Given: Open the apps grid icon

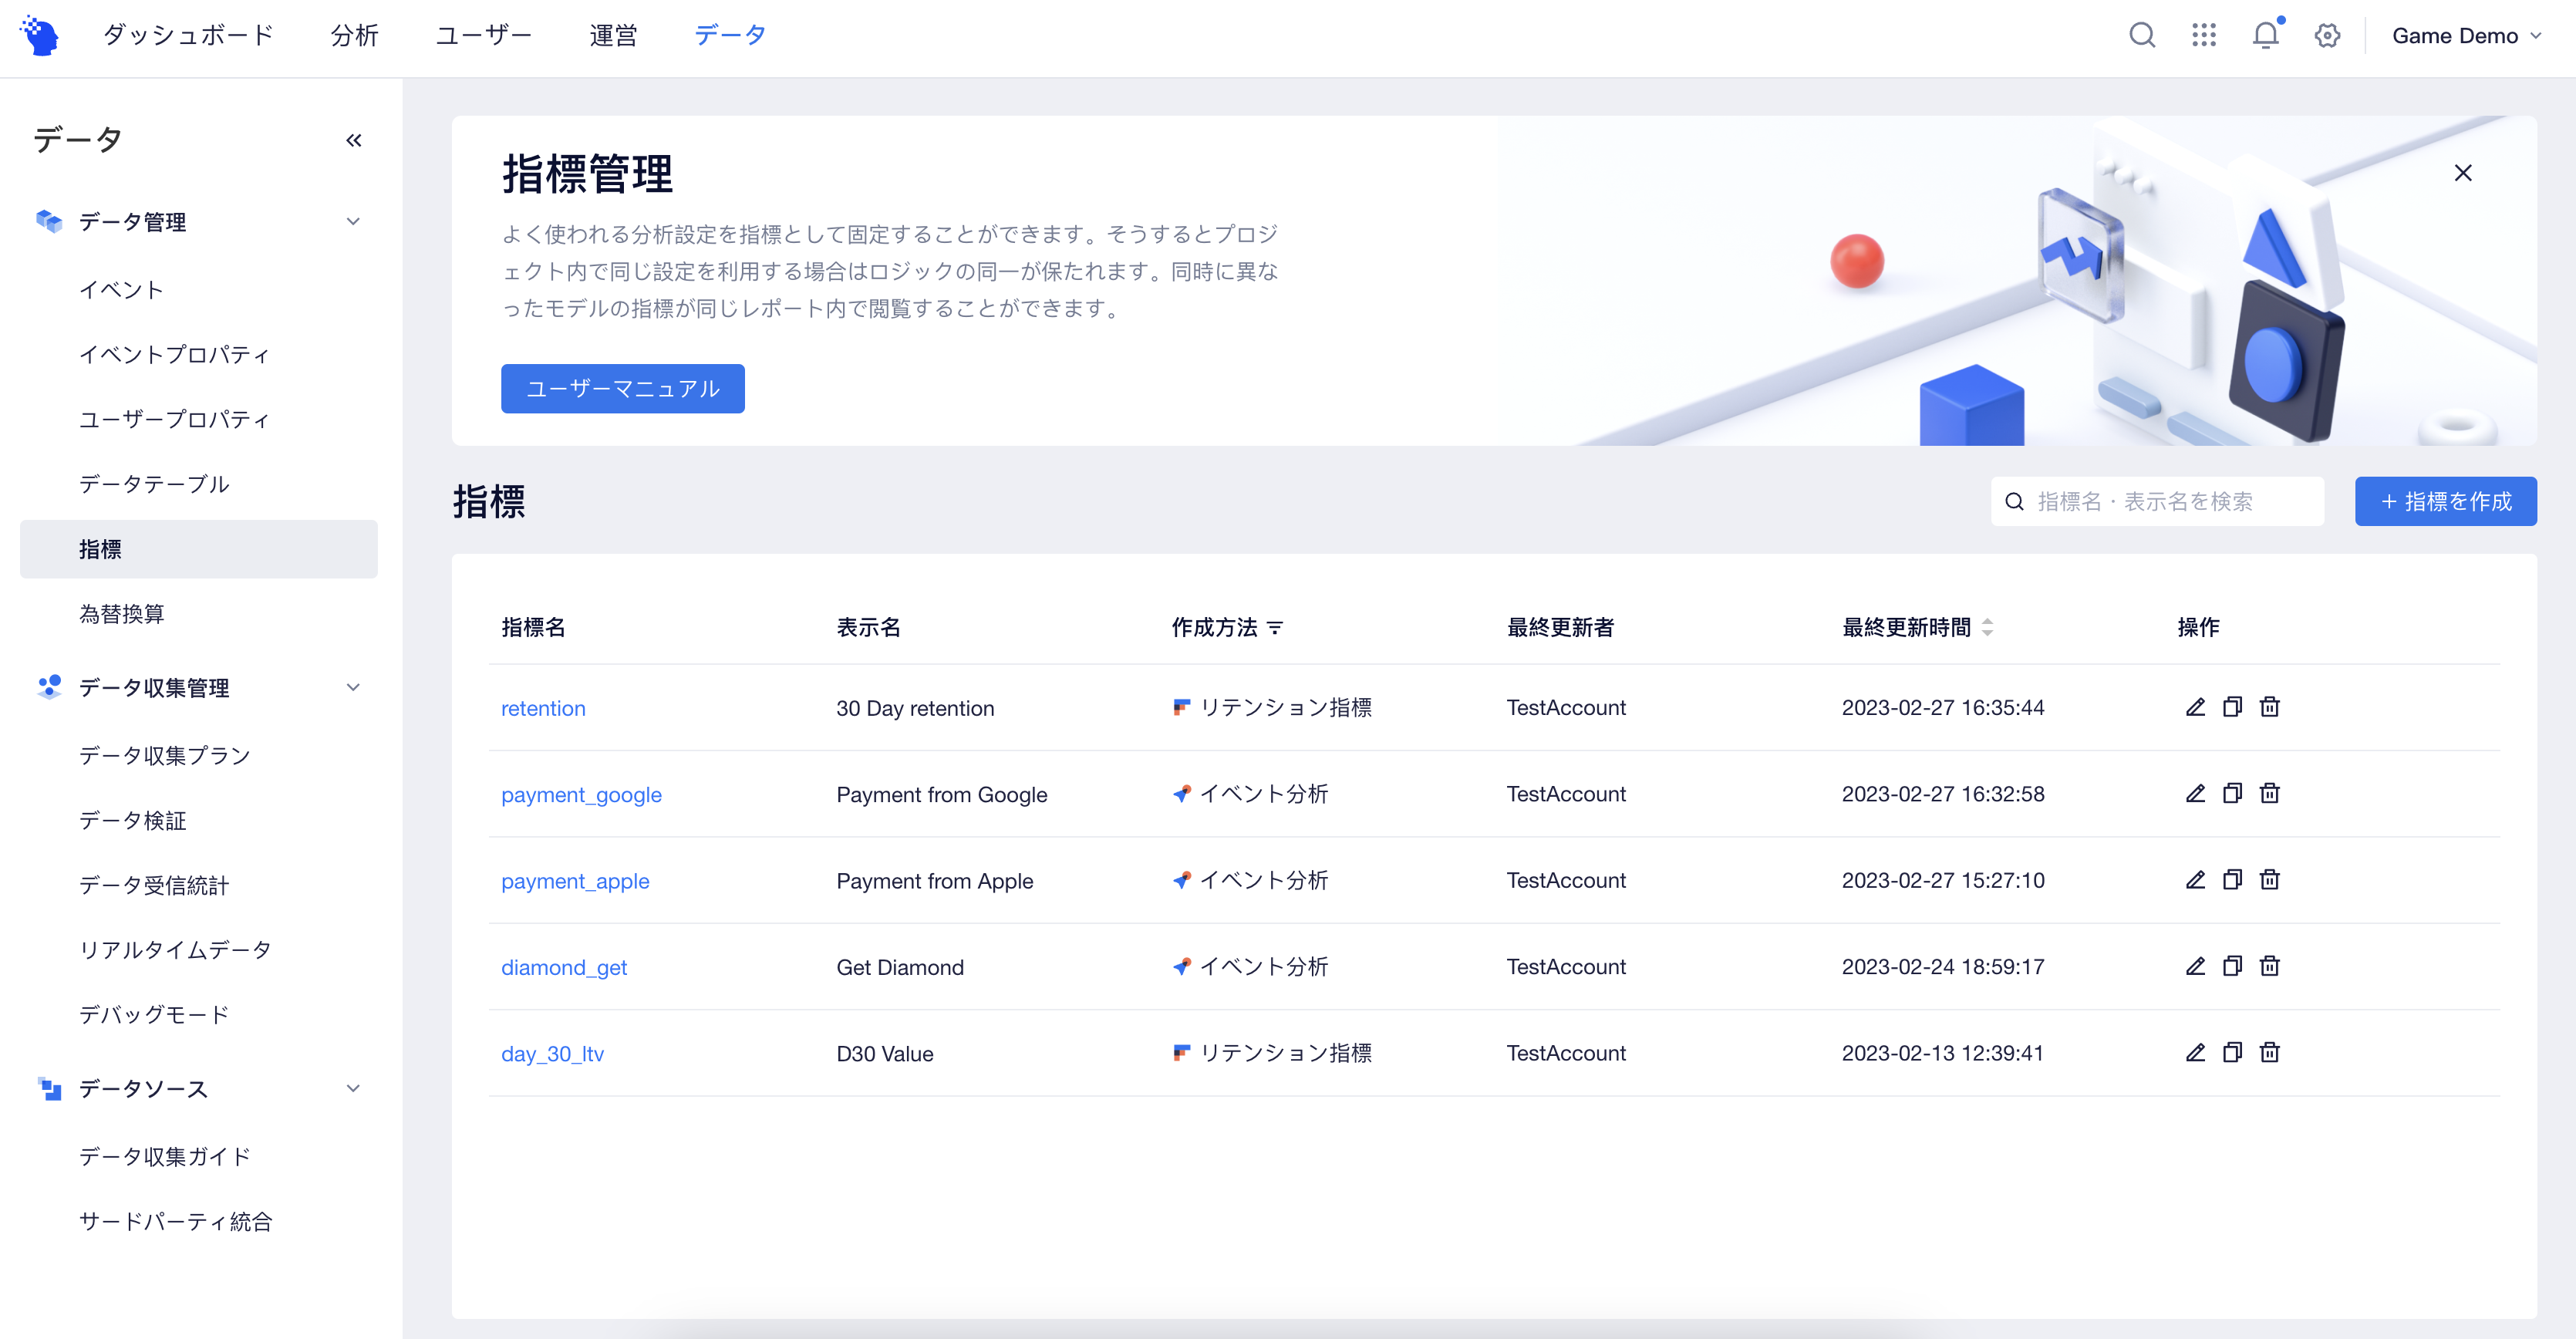Looking at the screenshot, I should pos(2203,36).
